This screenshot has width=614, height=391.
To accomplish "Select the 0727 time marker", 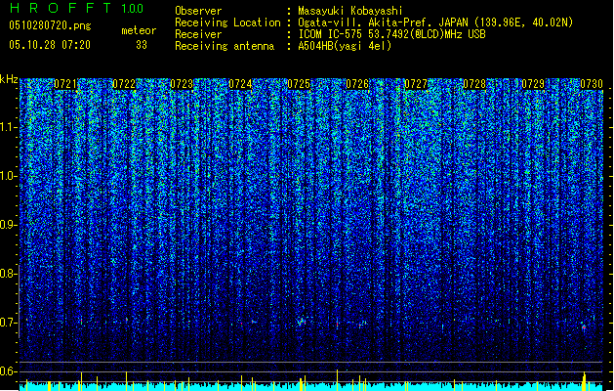I will [x=416, y=84].
